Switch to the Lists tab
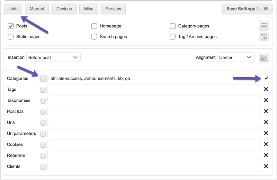 [x=13, y=9]
